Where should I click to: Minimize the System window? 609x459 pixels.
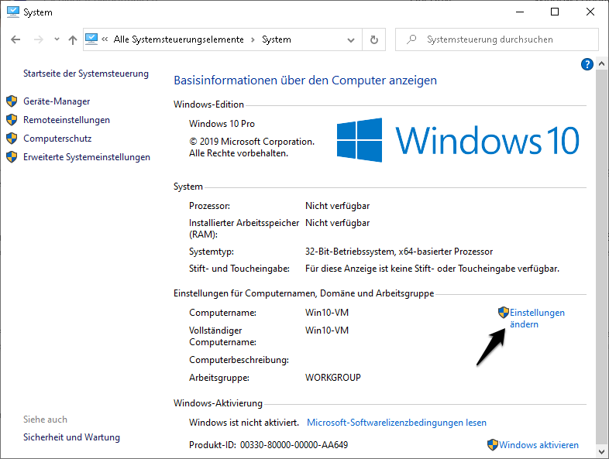tap(520, 12)
